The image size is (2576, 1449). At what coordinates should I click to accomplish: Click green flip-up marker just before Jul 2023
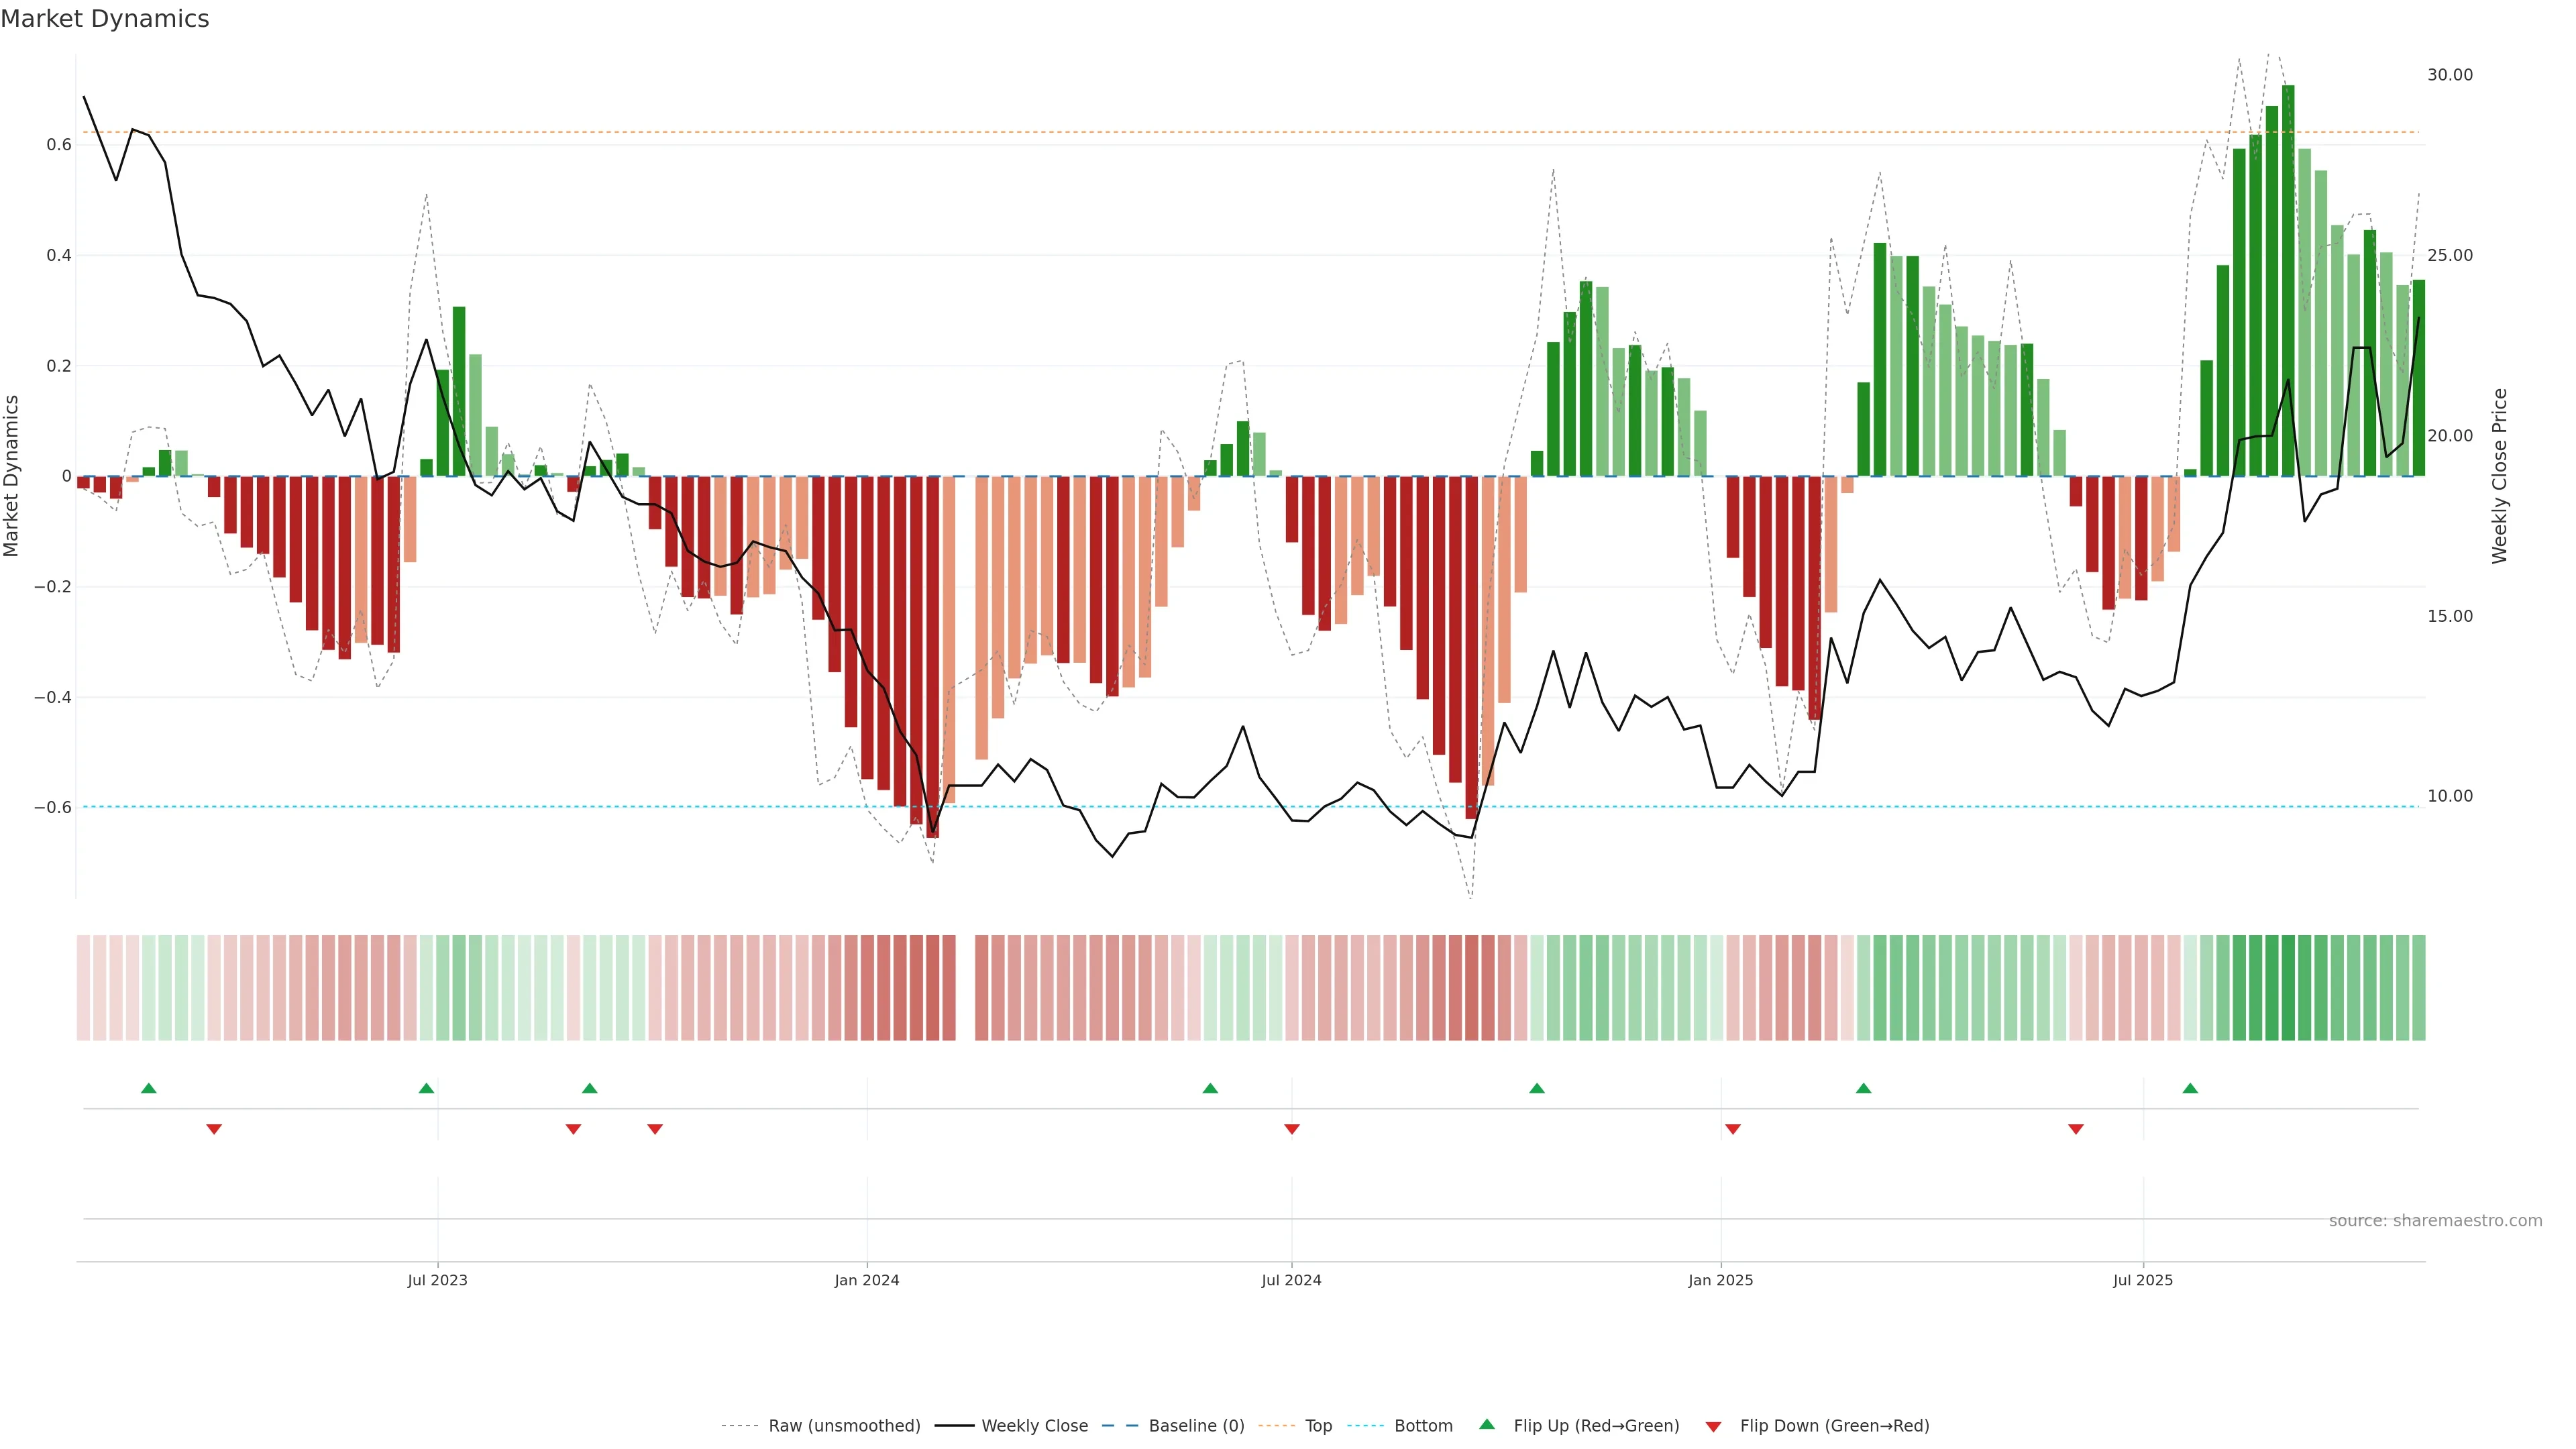pos(426,1088)
